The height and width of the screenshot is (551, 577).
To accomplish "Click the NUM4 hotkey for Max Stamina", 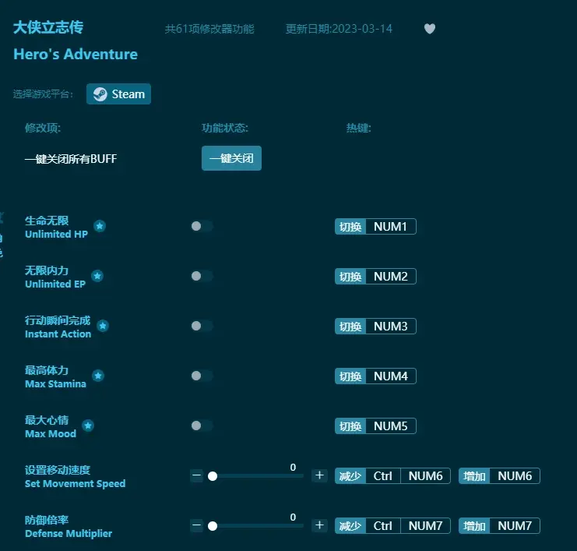I will pos(391,376).
